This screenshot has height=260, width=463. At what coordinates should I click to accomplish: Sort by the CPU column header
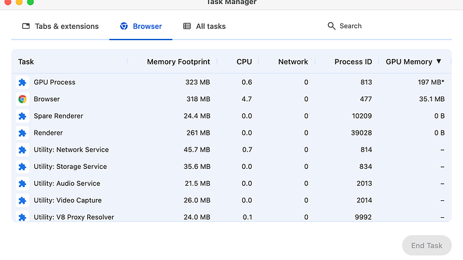(244, 62)
